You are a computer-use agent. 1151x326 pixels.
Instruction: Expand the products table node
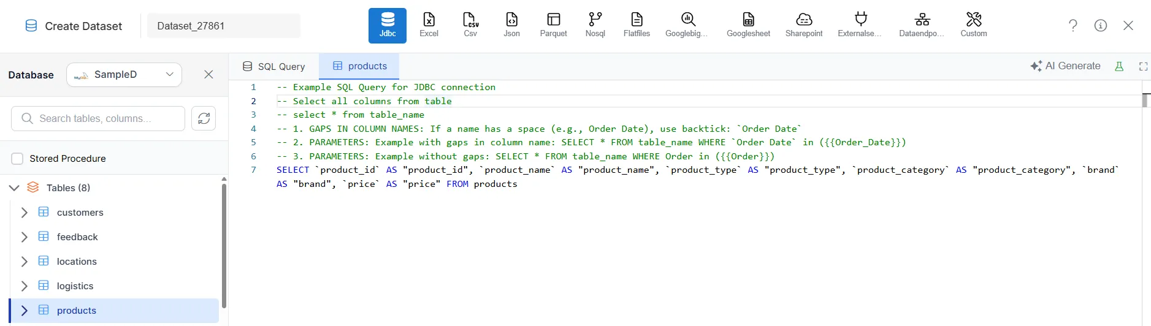[x=25, y=311]
